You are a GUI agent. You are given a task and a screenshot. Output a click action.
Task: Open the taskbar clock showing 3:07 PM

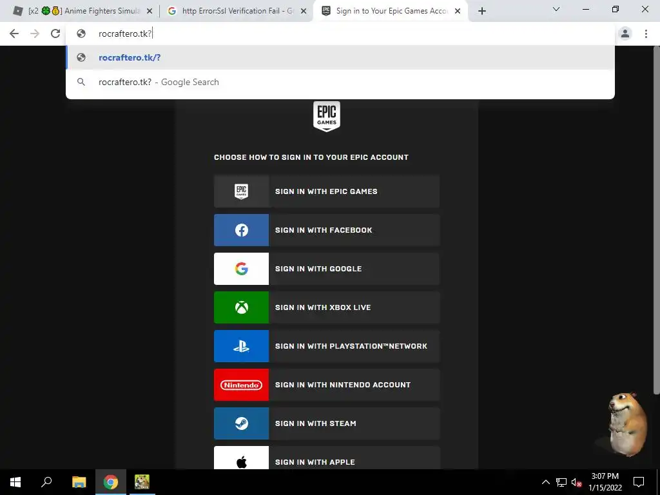[605, 482]
